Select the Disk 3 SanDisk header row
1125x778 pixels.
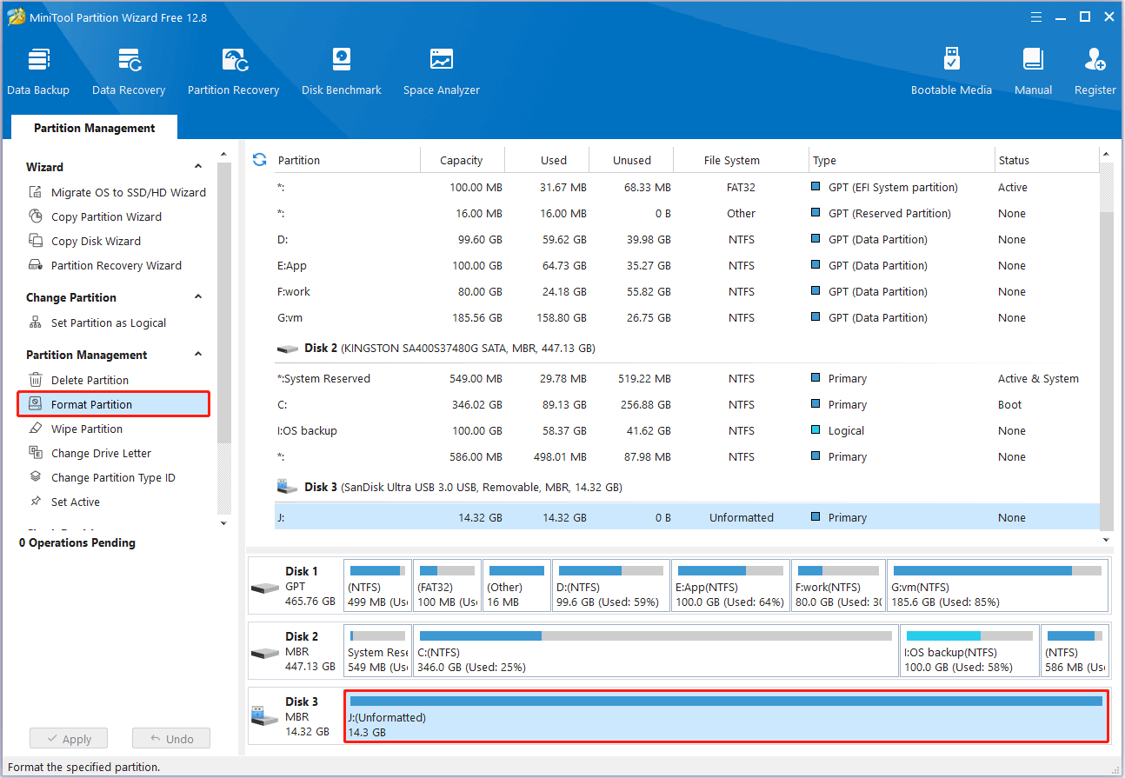point(687,487)
